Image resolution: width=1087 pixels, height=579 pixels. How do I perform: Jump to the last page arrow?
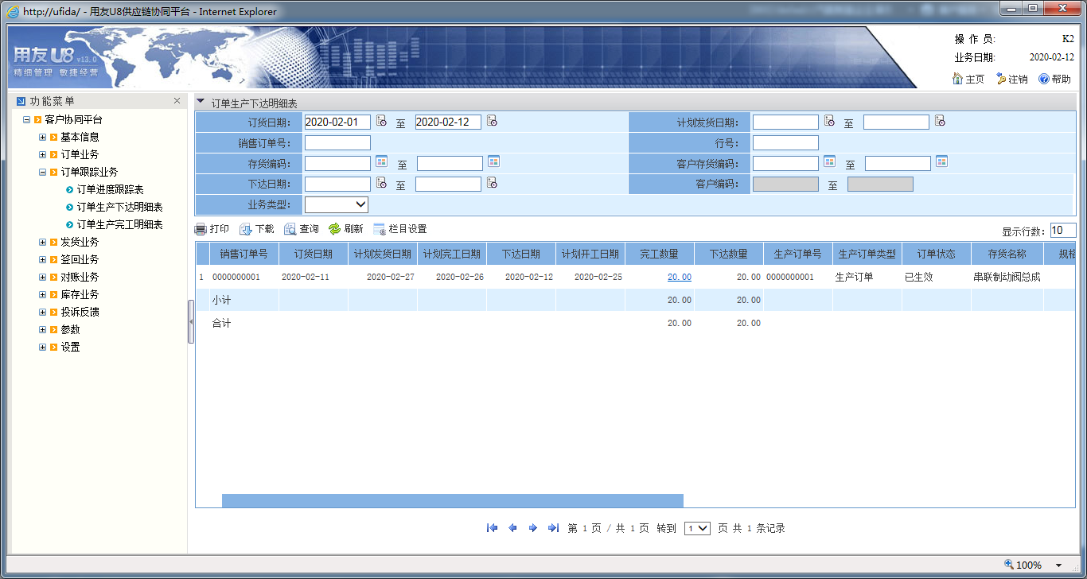[x=553, y=528]
